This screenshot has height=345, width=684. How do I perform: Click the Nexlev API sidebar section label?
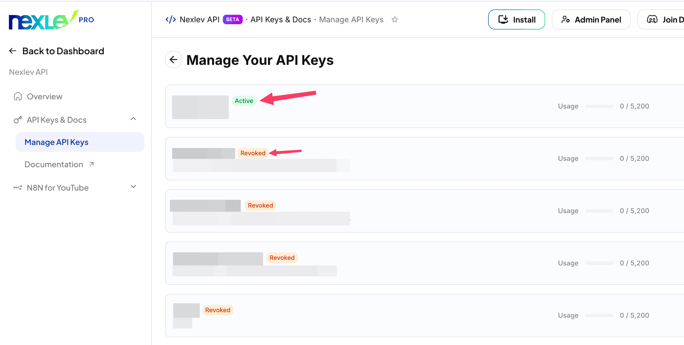pyautogui.click(x=28, y=72)
